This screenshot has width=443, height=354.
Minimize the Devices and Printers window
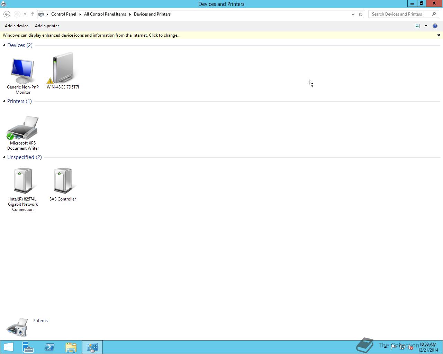(x=412, y=3)
